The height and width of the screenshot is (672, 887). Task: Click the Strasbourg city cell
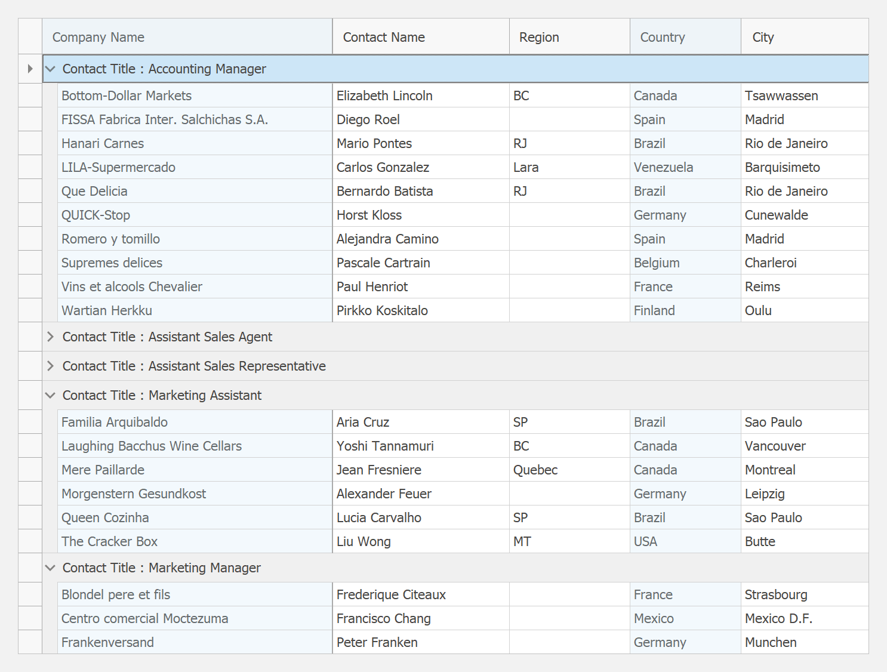[x=776, y=594]
